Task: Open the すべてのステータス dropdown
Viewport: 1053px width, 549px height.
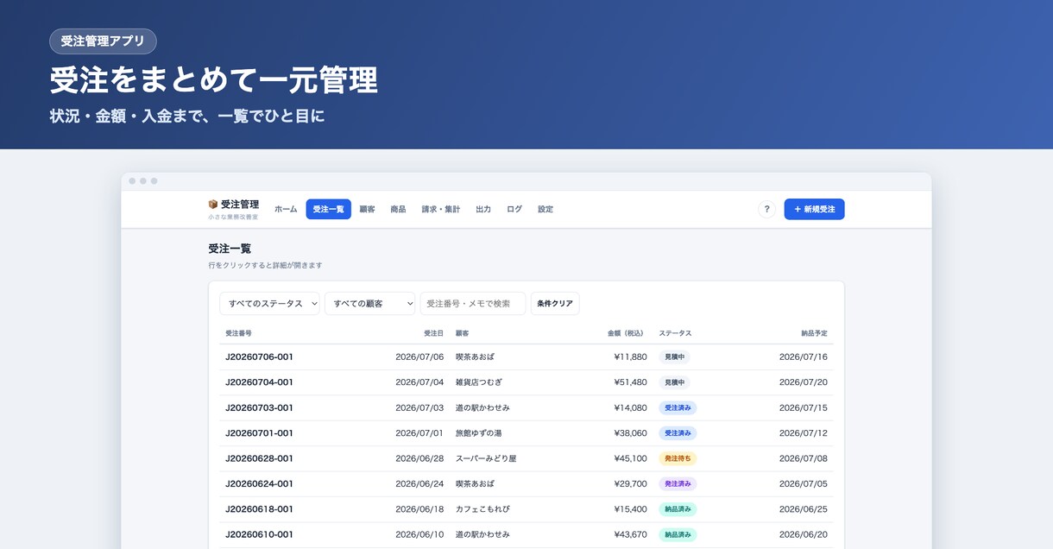Action: pyautogui.click(x=269, y=304)
